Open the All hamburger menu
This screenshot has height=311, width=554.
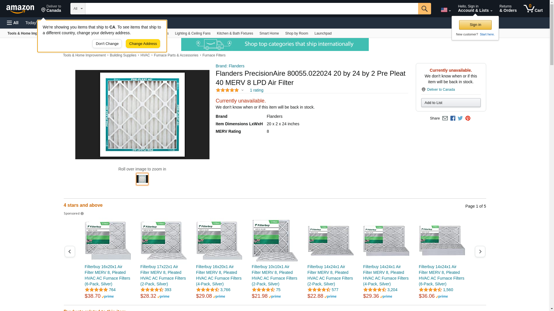[x=13, y=23]
